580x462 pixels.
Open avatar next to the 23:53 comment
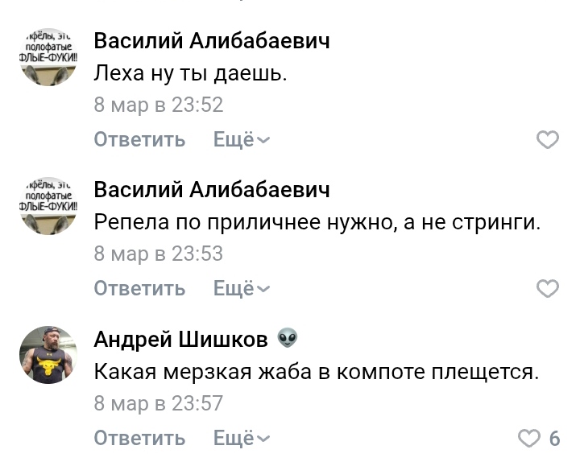[x=48, y=205]
